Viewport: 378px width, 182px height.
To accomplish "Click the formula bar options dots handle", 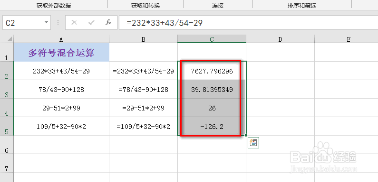I will coord(58,23).
